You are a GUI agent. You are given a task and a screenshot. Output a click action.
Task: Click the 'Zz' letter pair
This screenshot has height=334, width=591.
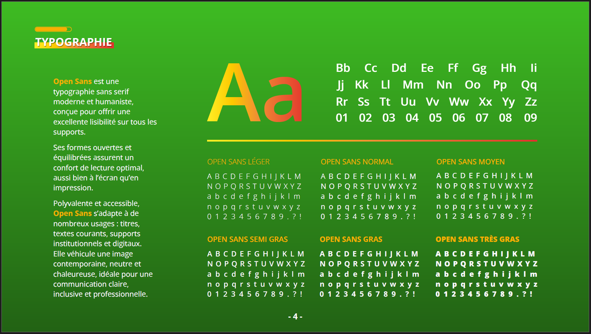[x=531, y=102]
